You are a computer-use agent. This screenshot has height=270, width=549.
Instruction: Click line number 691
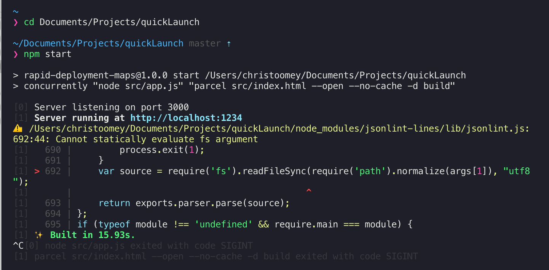(53, 160)
